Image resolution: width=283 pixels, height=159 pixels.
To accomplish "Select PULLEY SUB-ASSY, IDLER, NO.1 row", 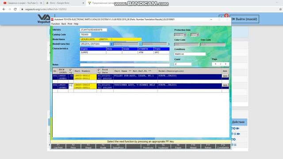I will [x=141, y=77].
